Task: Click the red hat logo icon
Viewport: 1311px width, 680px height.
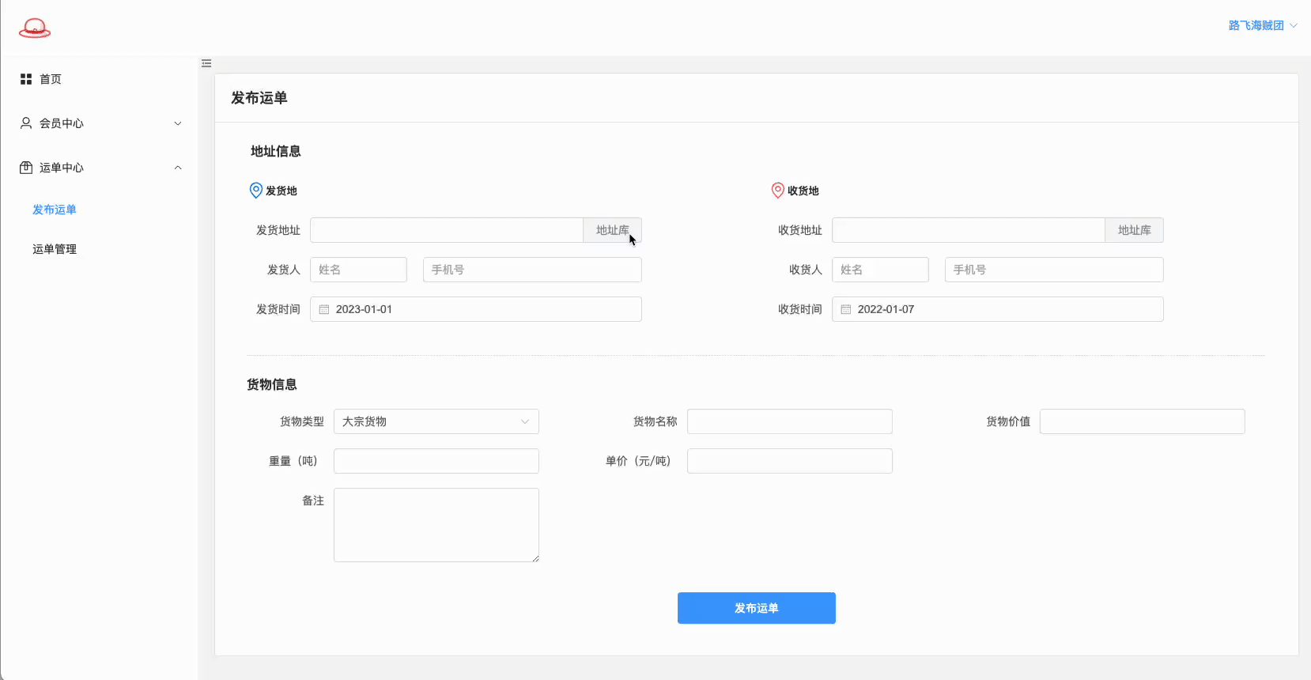Action: point(35,28)
